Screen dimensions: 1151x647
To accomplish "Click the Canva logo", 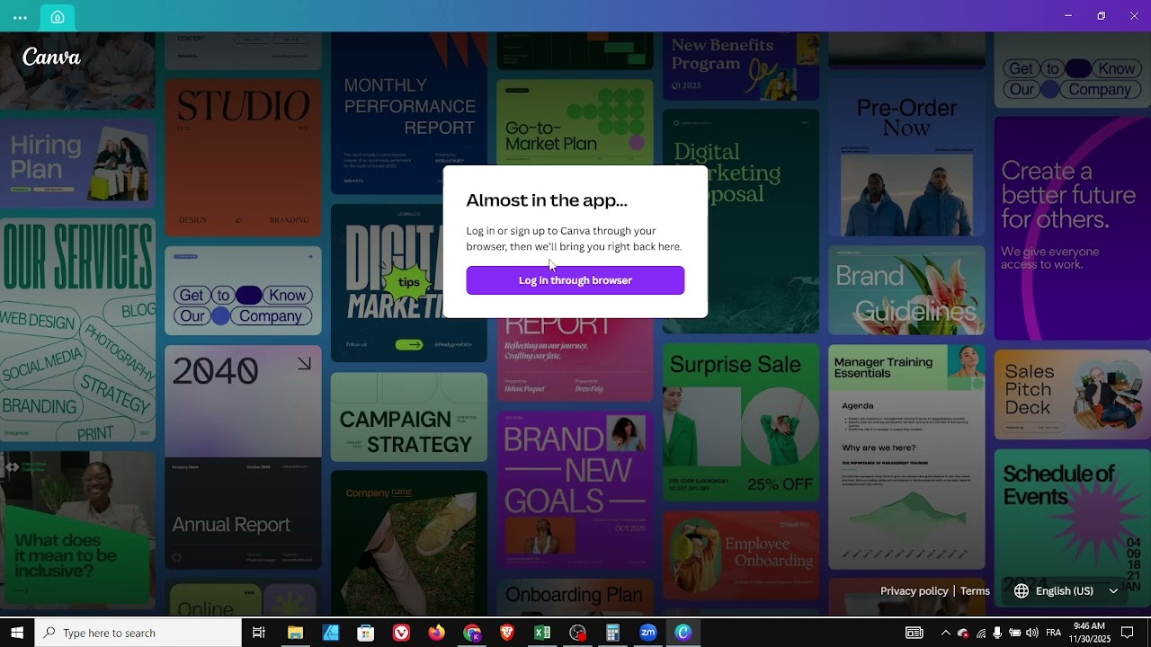I will coord(51,57).
